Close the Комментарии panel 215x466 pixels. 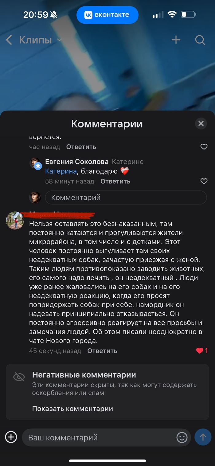click(x=201, y=123)
